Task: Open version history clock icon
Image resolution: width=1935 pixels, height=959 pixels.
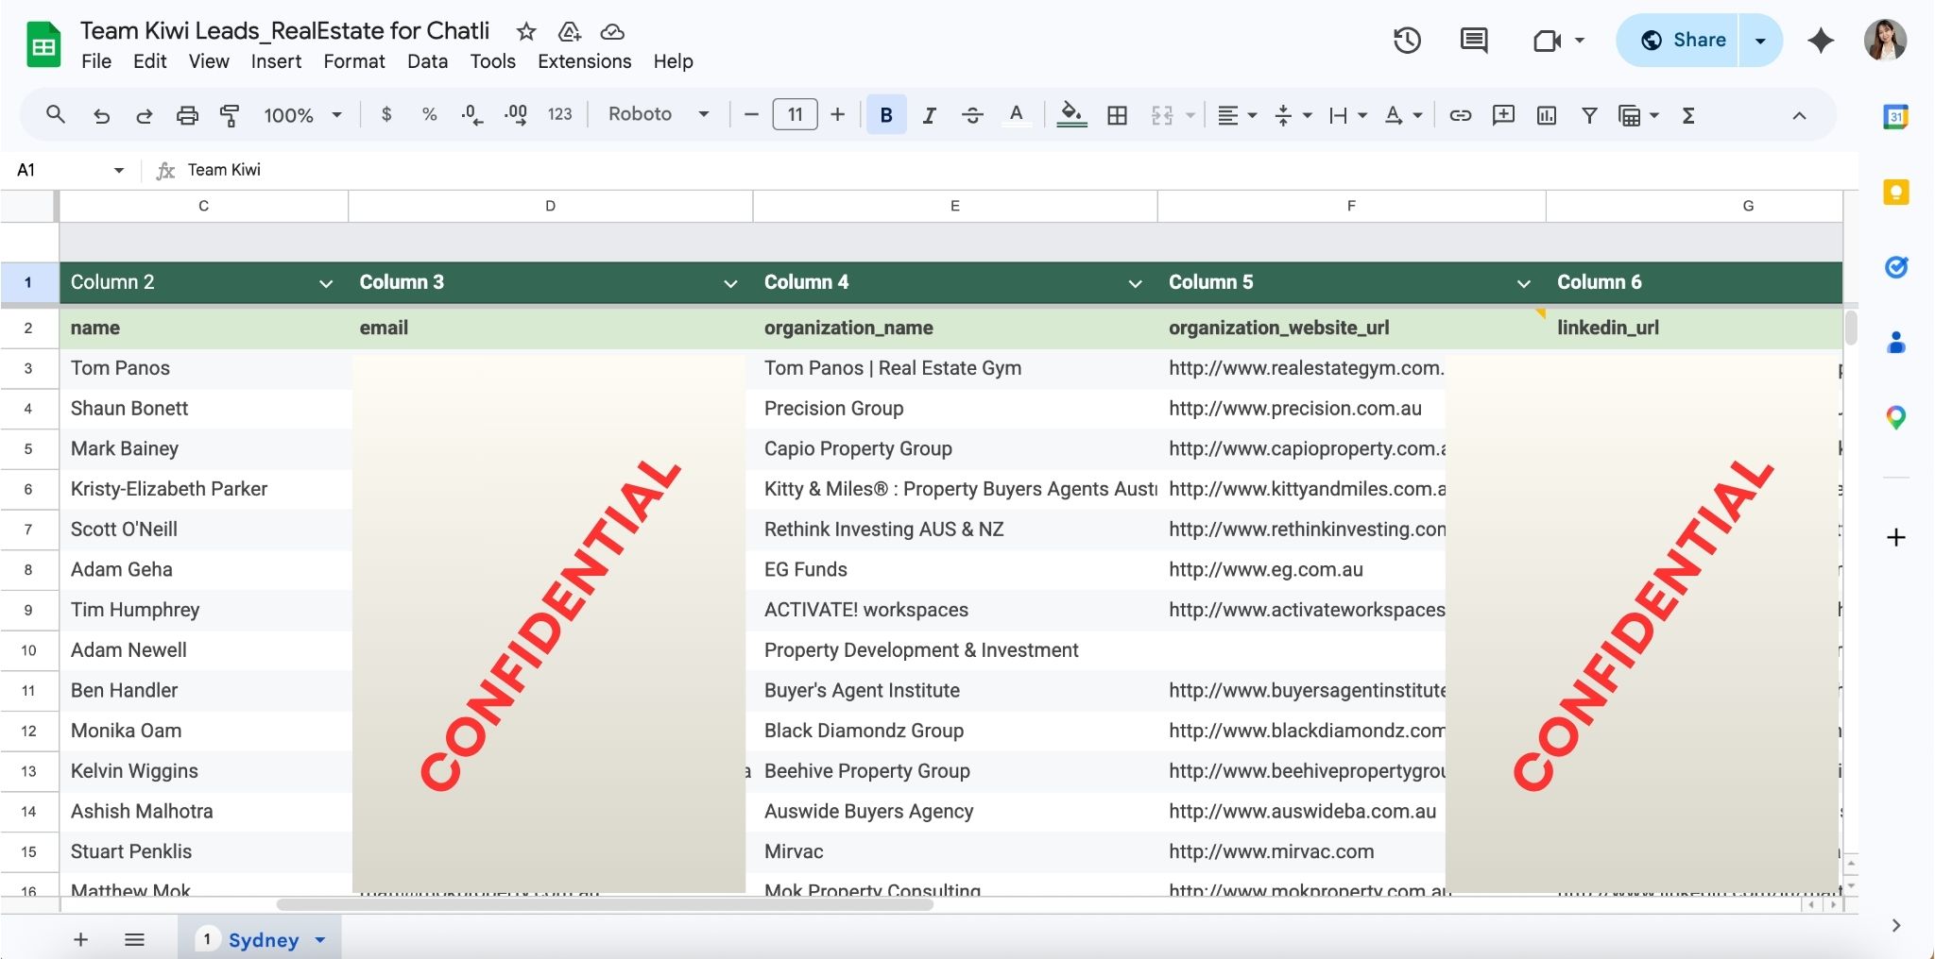Action: click(1407, 40)
